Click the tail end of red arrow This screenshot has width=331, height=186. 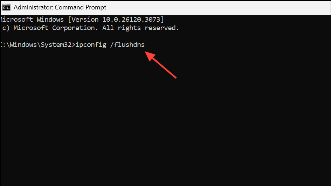tap(175, 77)
